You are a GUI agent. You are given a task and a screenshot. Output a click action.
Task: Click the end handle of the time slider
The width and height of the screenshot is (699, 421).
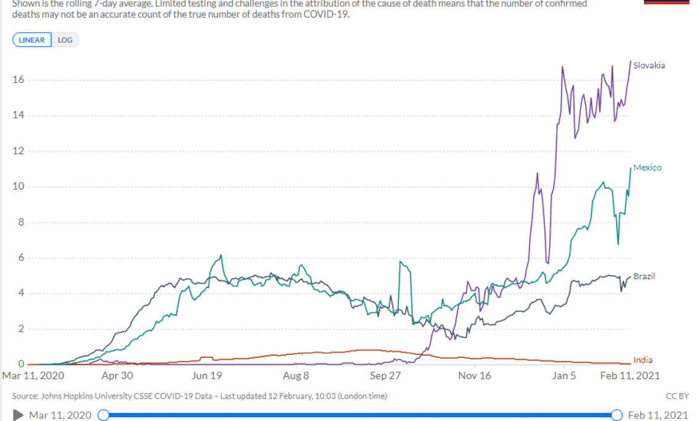[x=617, y=415]
